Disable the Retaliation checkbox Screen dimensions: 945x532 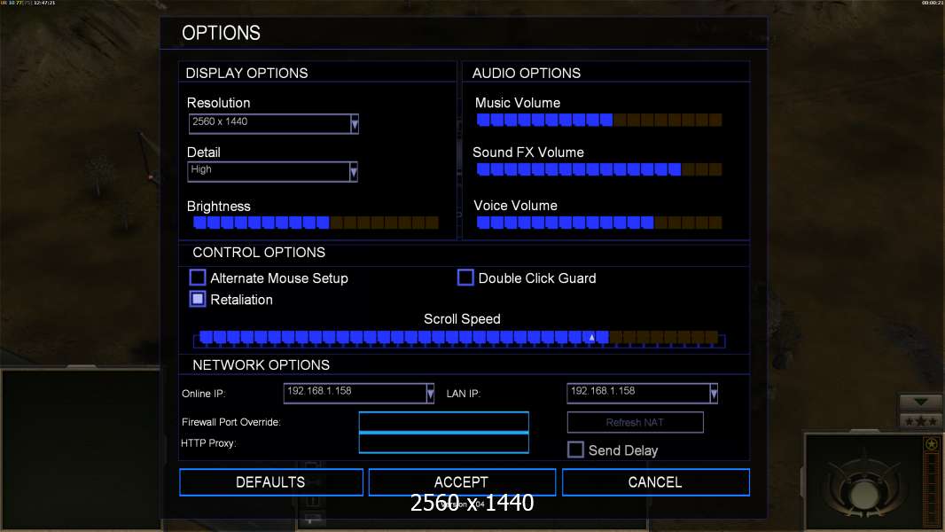click(x=198, y=299)
